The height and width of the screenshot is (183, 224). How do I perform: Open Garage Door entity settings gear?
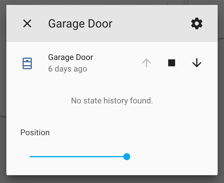(197, 23)
